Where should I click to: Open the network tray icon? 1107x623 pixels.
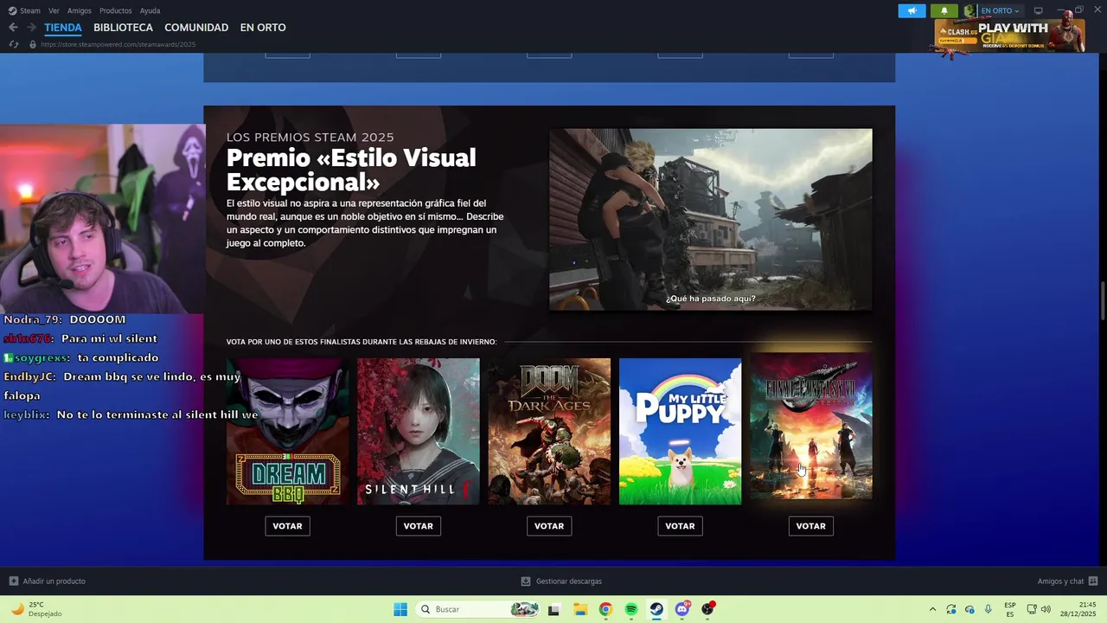[1032, 609]
